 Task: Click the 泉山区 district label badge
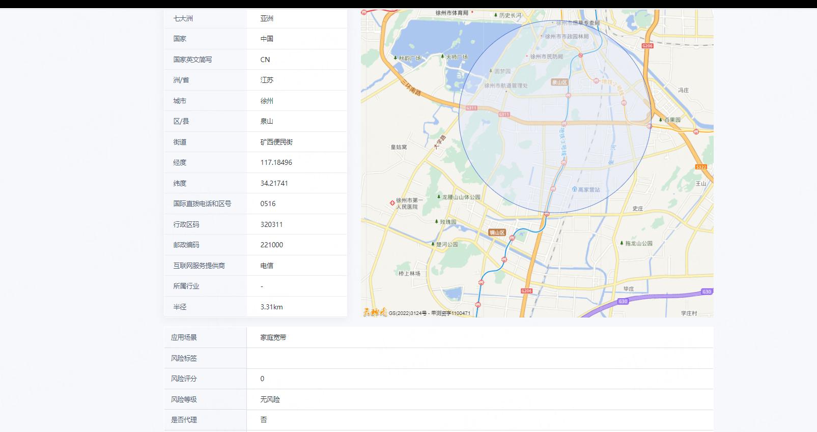(x=559, y=82)
